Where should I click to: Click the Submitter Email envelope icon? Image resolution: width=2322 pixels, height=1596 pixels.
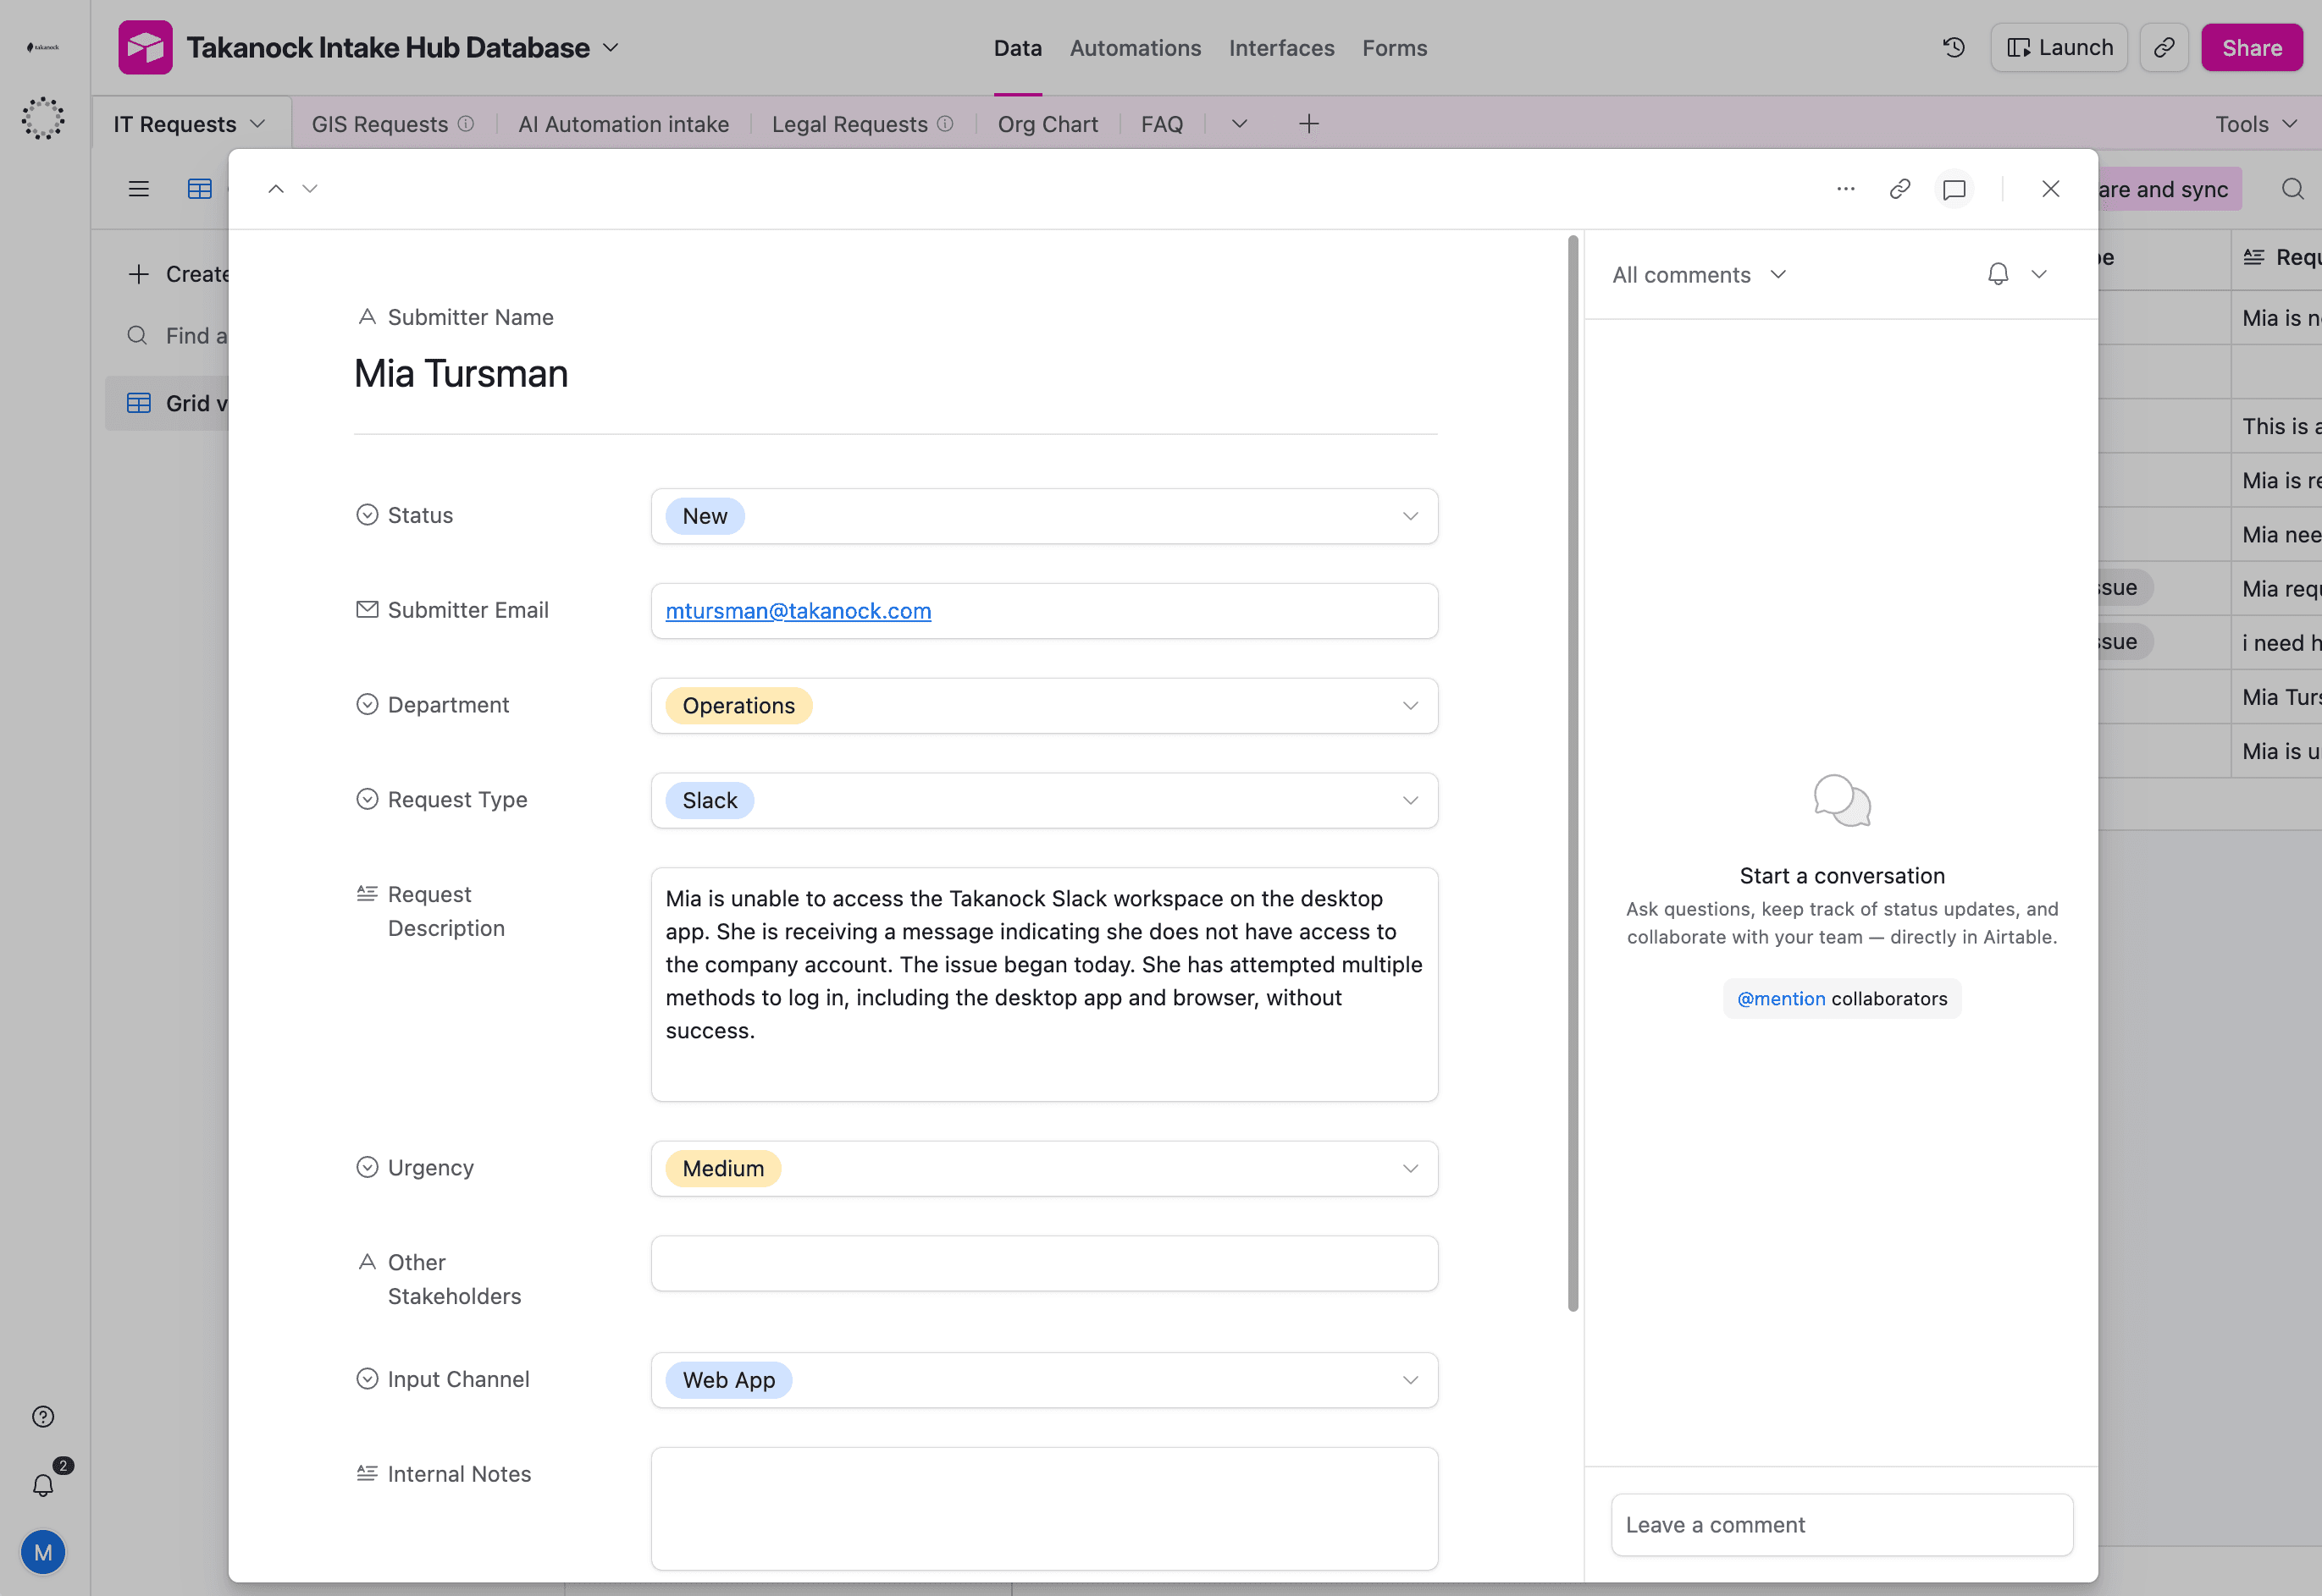tap(368, 610)
